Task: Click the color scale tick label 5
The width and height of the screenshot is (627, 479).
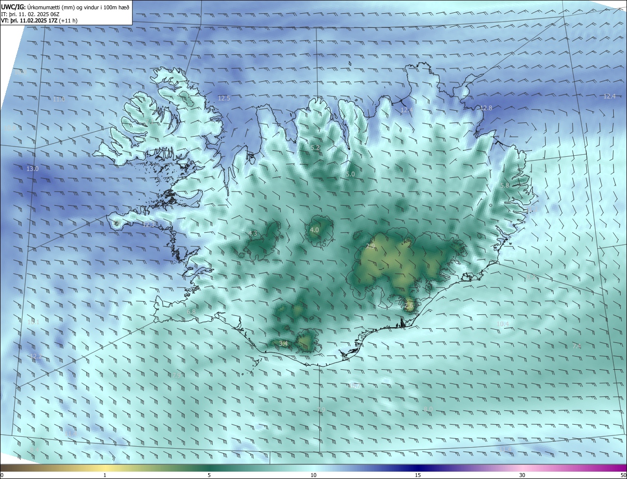Action: [x=209, y=476]
